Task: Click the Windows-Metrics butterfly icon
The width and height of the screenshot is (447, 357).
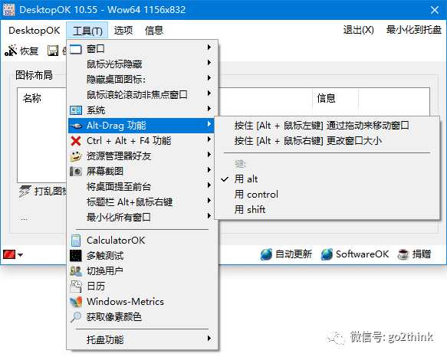Action: click(76, 302)
